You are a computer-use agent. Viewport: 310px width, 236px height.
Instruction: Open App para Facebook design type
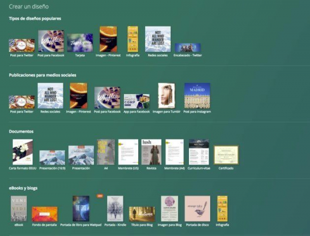[136, 101]
